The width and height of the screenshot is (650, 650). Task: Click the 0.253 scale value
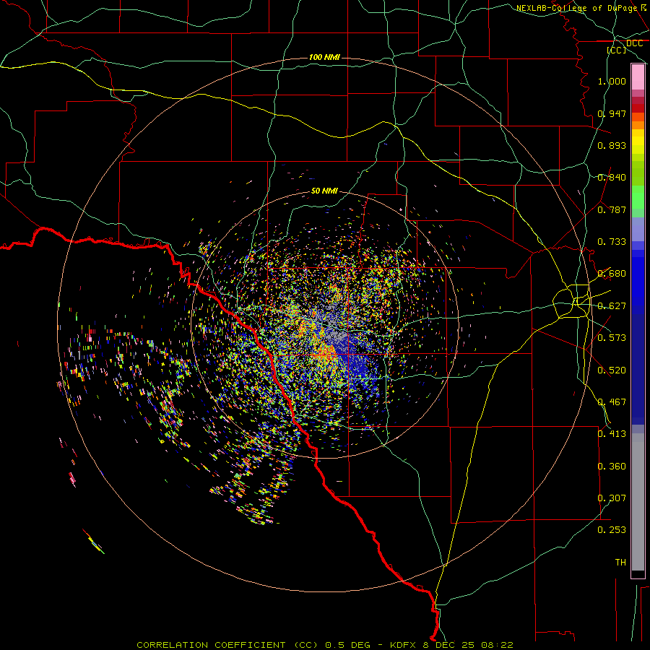coord(612,530)
